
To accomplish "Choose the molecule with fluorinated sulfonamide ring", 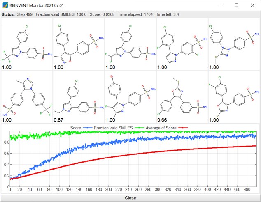I will click(x=182, y=44).
